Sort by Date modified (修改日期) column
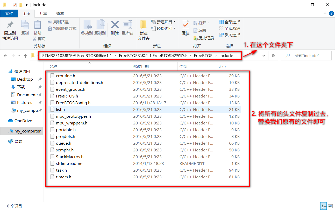Image resolution: width=335 pixels, height=210 pixels. tap(154, 67)
